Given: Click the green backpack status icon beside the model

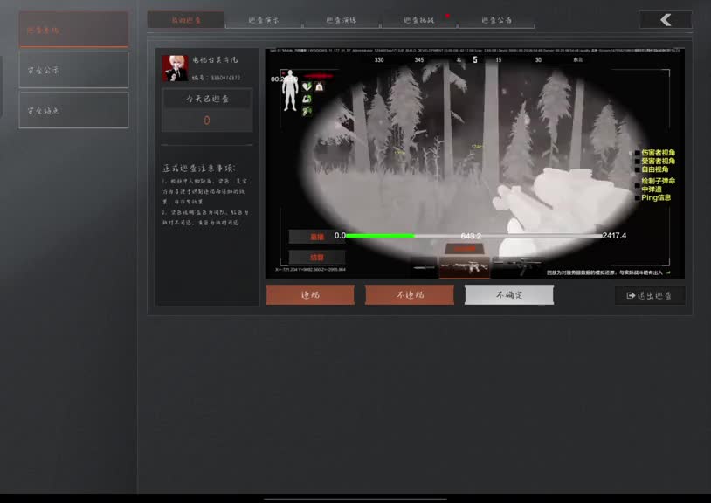Looking at the screenshot, I should pos(318,86).
